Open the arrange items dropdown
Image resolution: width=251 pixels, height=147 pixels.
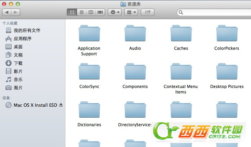[x=131, y=12]
